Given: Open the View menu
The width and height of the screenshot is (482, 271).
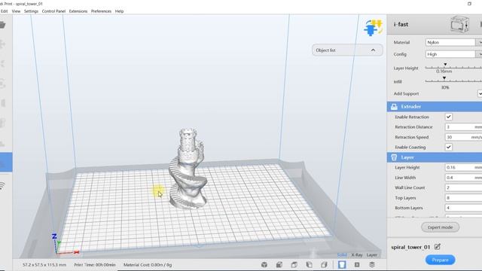Looking at the screenshot, I should [16, 11].
